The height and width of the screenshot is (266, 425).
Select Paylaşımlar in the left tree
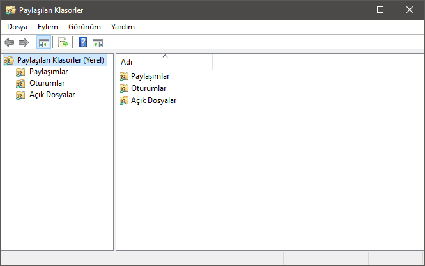click(49, 72)
